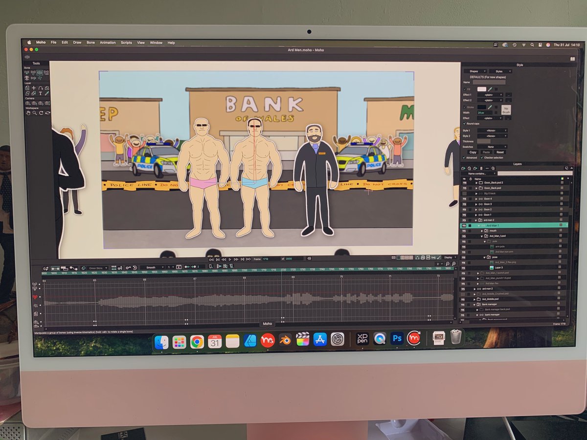Open QuickTime Player from the dock
This screenshot has width=587, height=440.
click(x=380, y=338)
